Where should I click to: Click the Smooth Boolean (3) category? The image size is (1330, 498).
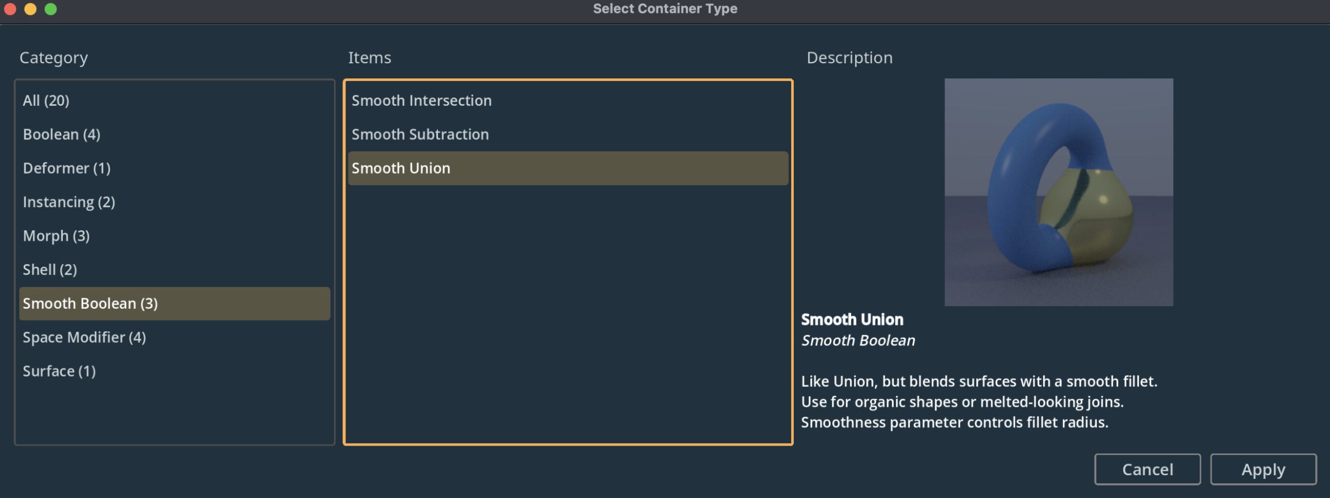tap(175, 303)
